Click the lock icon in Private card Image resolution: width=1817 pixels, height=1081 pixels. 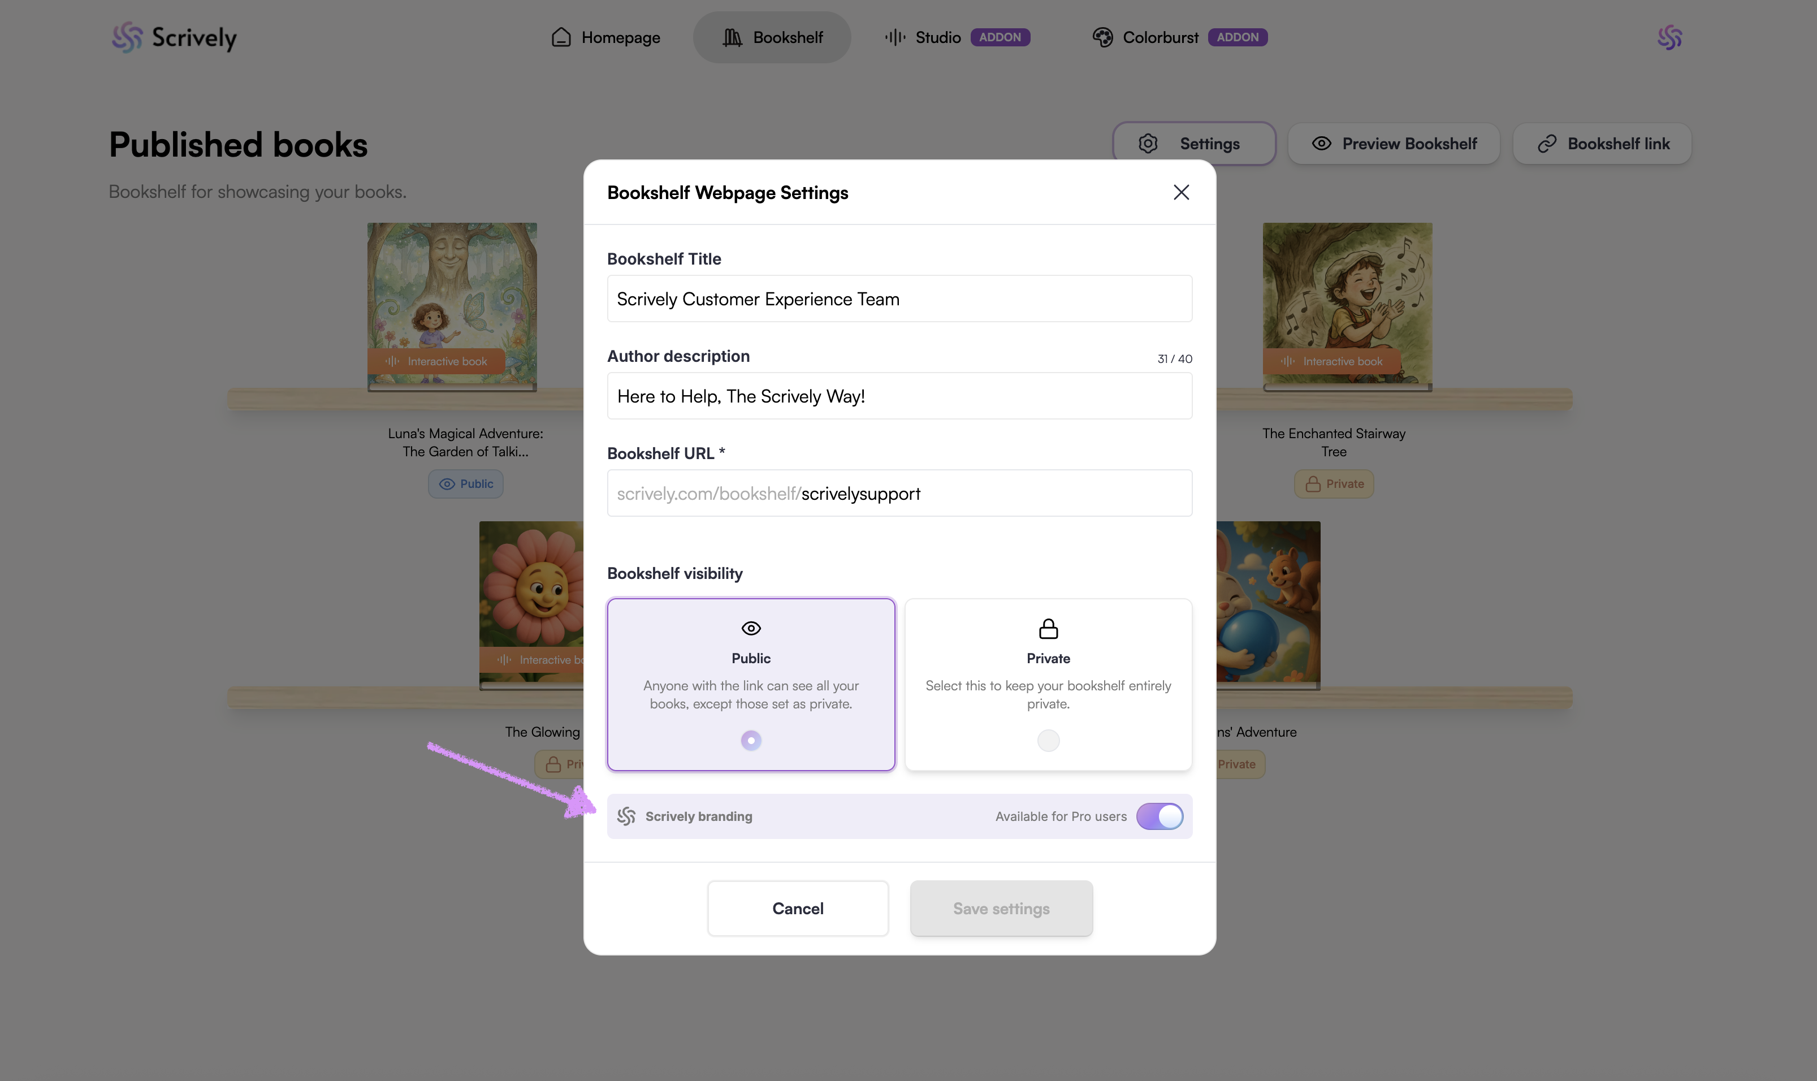point(1048,628)
